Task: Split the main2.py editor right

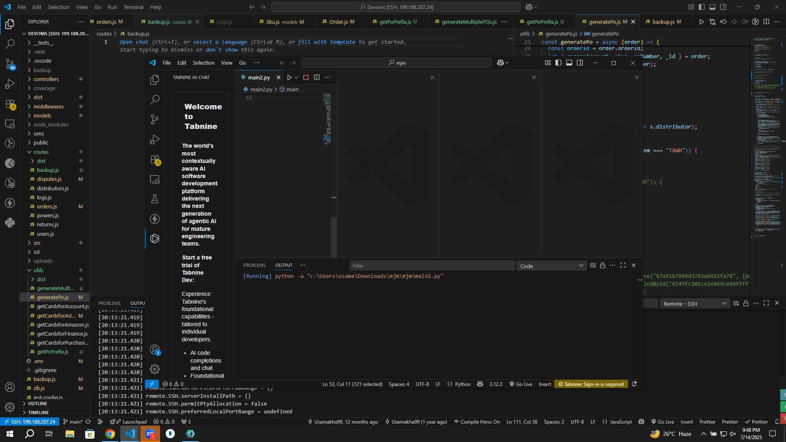Action: pos(316,77)
